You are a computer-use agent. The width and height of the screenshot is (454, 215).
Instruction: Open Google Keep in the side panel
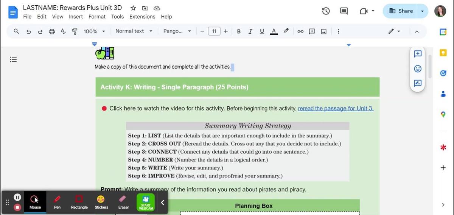pyautogui.click(x=443, y=53)
